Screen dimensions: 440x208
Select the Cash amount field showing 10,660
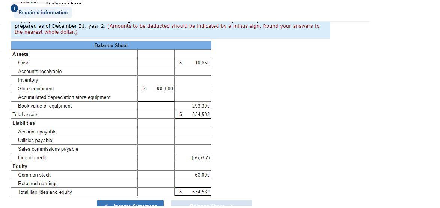point(193,63)
